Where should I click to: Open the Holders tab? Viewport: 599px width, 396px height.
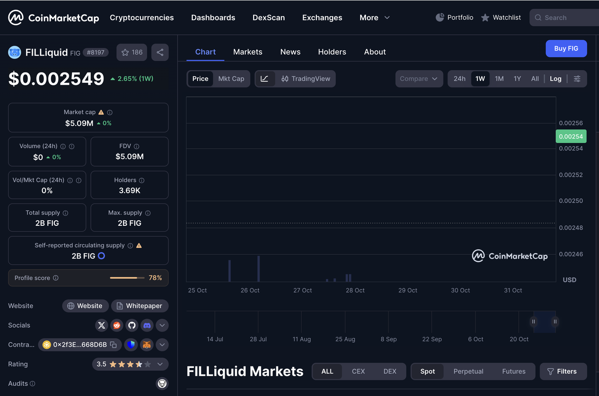coord(332,52)
